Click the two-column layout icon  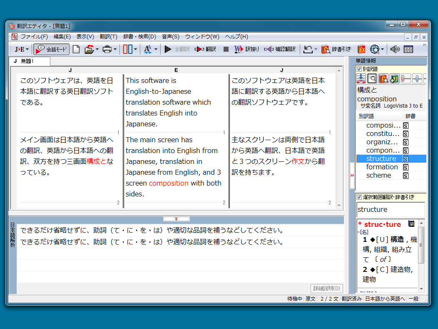(128, 49)
